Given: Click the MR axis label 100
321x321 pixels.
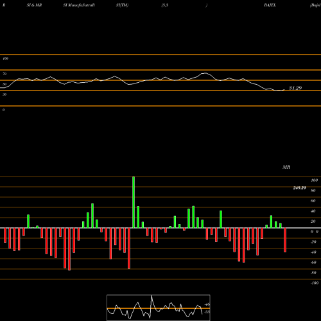Looking at the screenshot, I should coord(315,180).
